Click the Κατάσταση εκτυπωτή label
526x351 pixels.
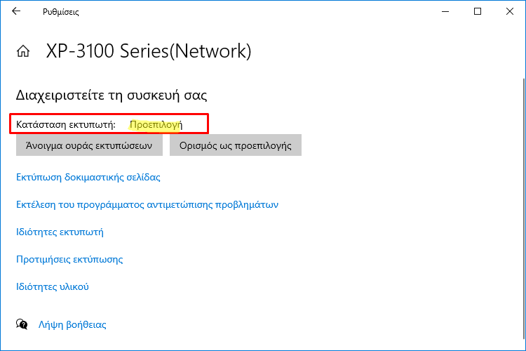coord(66,125)
